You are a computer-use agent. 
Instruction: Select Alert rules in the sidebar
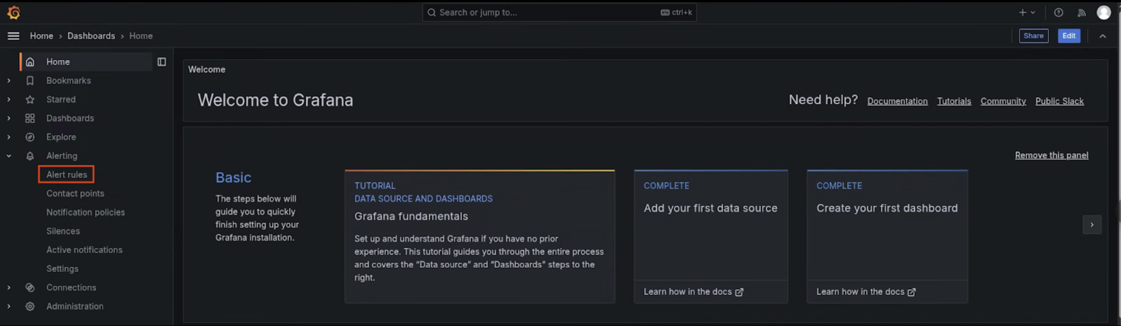[x=67, y=175]
